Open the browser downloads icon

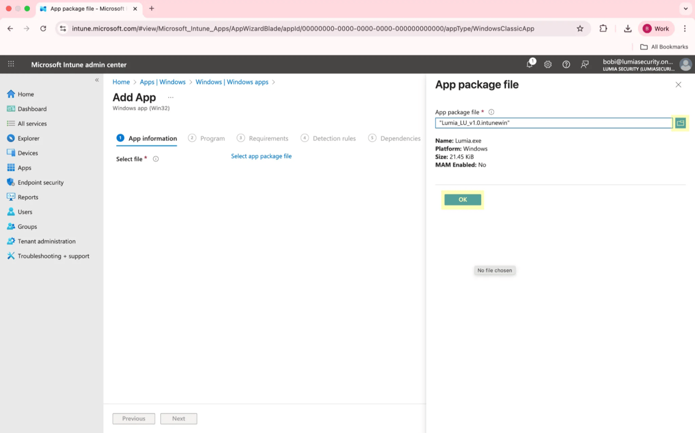[x=627, y=28]
